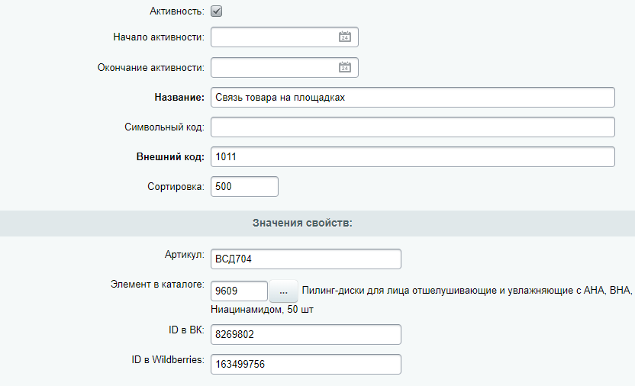Open calendar for Начало активности
The height and width of the screenshot is (386, 635).
click(344, 37)
